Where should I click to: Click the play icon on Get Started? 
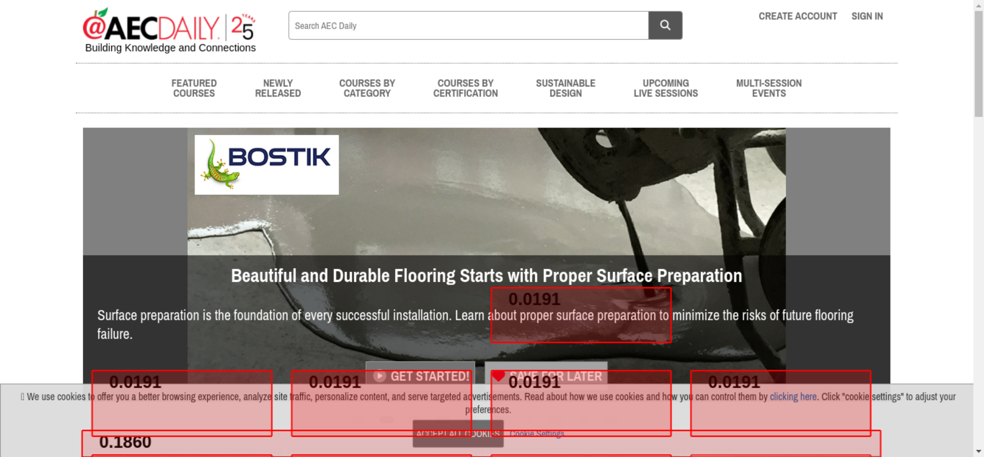point(379,376)
